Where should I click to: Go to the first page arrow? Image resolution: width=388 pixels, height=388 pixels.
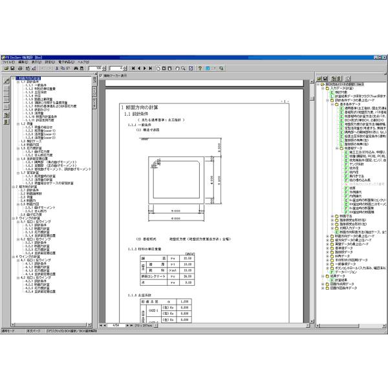point(133,68)
